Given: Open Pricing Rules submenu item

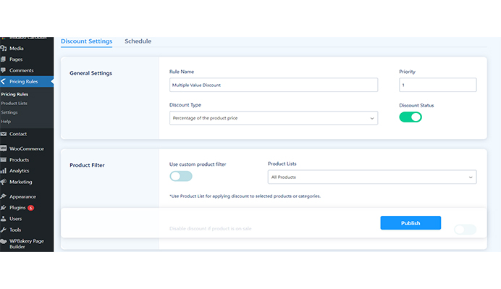Looking at the screenshot, I should click(x=14, y=94).
